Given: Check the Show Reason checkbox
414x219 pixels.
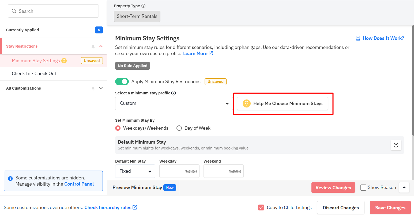Looking at the screenshot, I should click(363, 187).
